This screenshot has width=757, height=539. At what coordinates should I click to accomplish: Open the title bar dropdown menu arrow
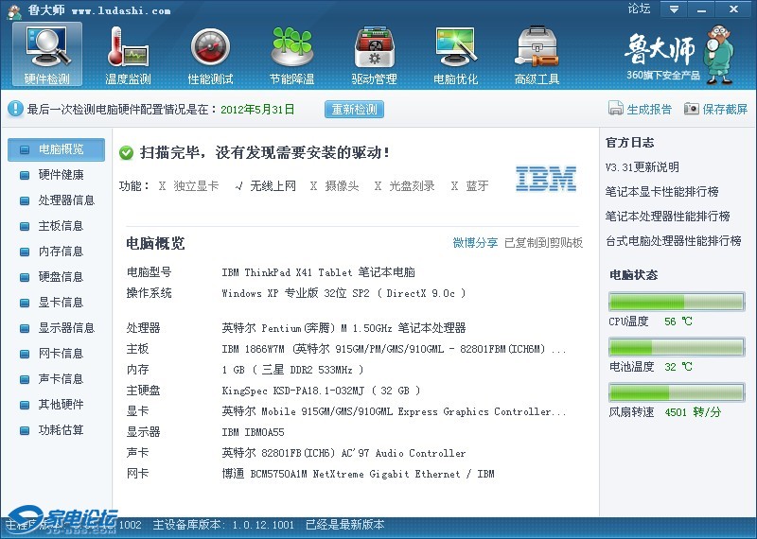point(674,9)
